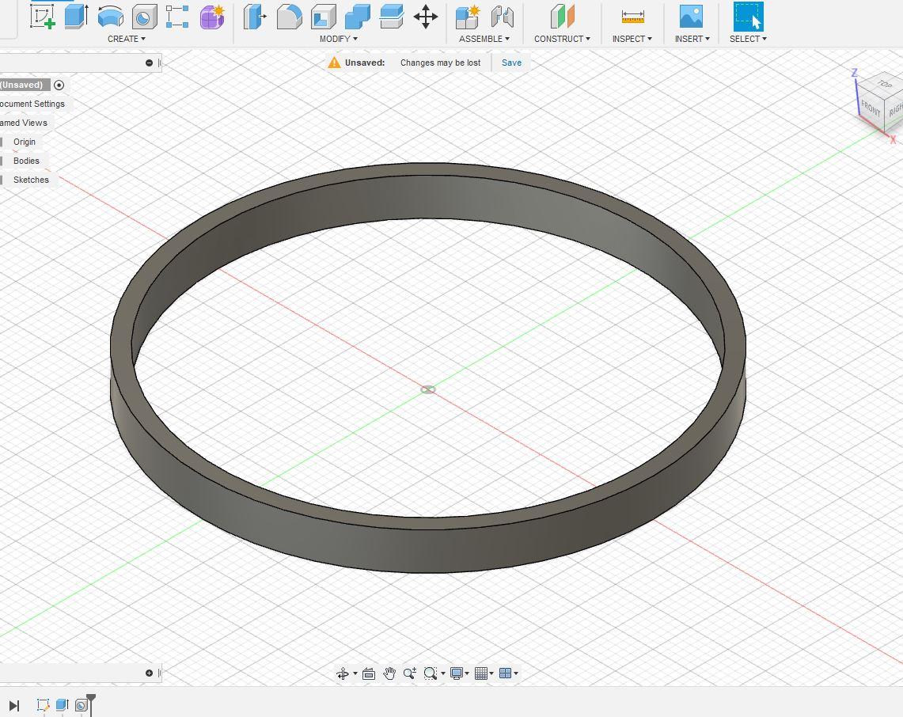The width and height of the screenshot is (903, 717).
Task: Toggle document visibility next to (Unsaved)
Action: [59, 85]
